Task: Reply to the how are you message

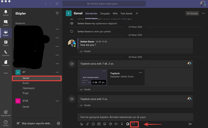Action: click(x=85, y=51)
